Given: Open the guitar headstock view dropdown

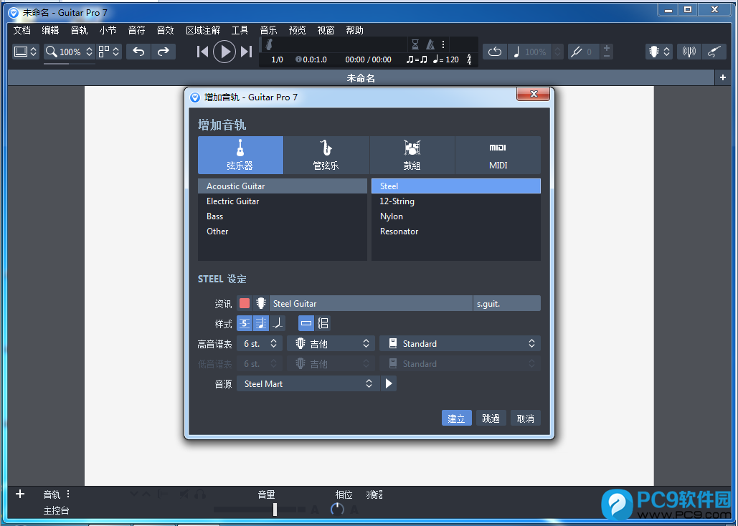Looking at the screenshot, I should pyautogui.click(x=659, y=52).
